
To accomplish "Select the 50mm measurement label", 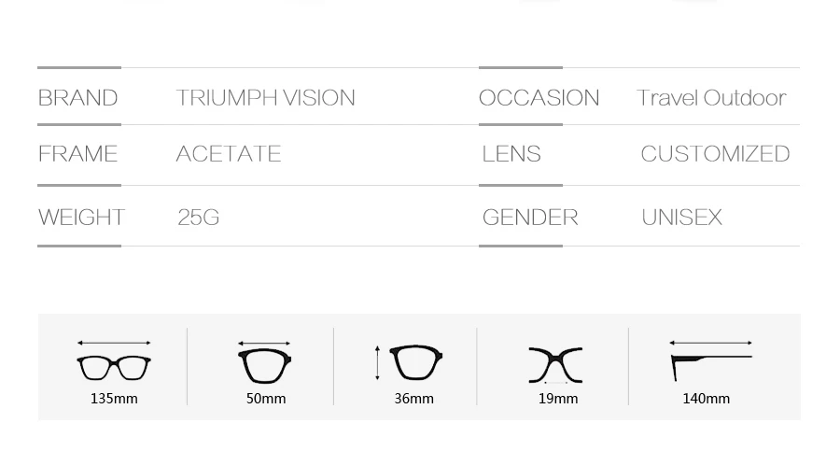I will (x=266, y=399).
